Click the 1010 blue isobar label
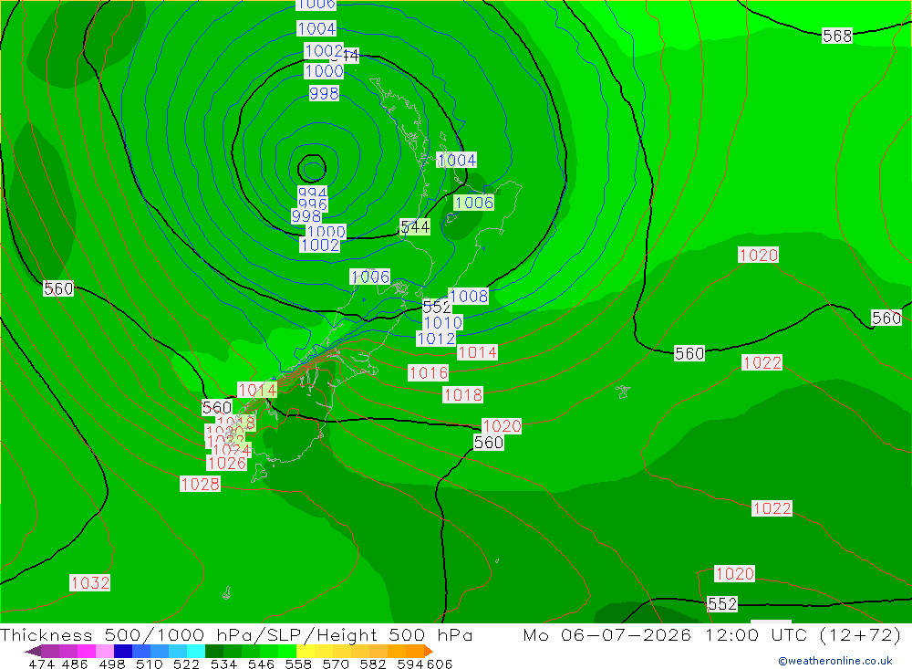 442,322
